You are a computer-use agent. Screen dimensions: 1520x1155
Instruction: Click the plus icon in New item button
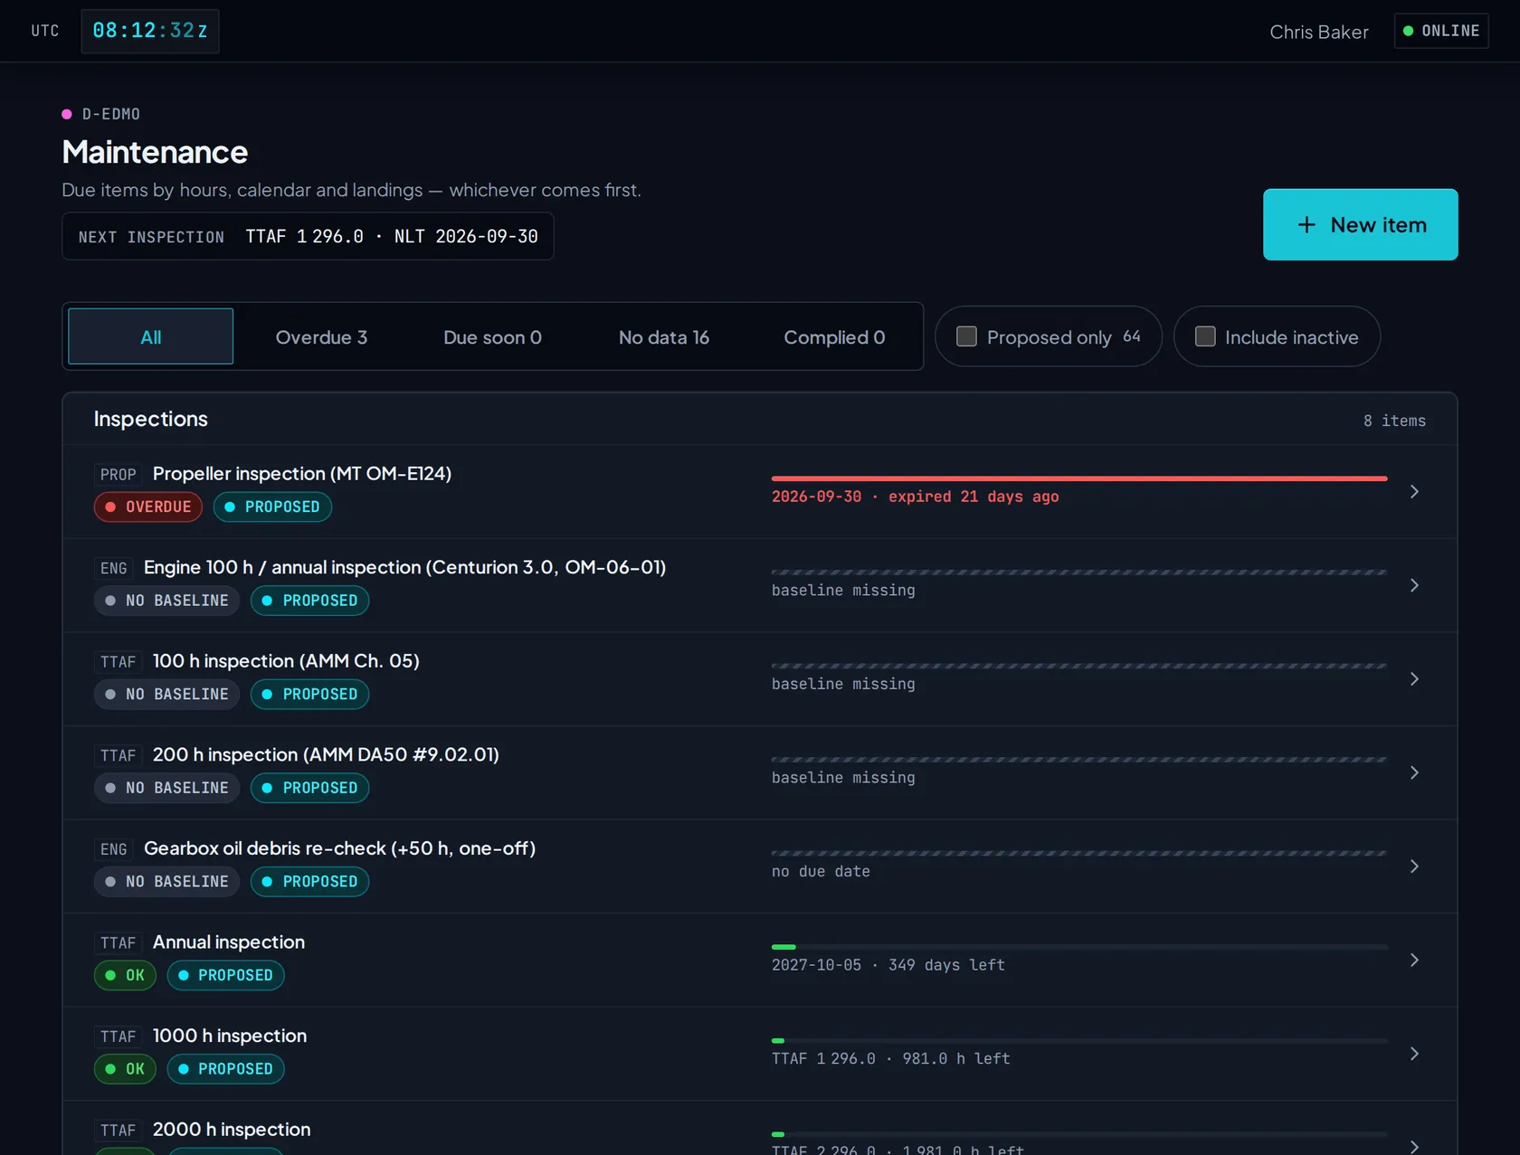(x=1306, y=225)
